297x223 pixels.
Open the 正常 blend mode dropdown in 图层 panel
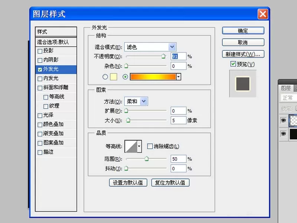289,98
